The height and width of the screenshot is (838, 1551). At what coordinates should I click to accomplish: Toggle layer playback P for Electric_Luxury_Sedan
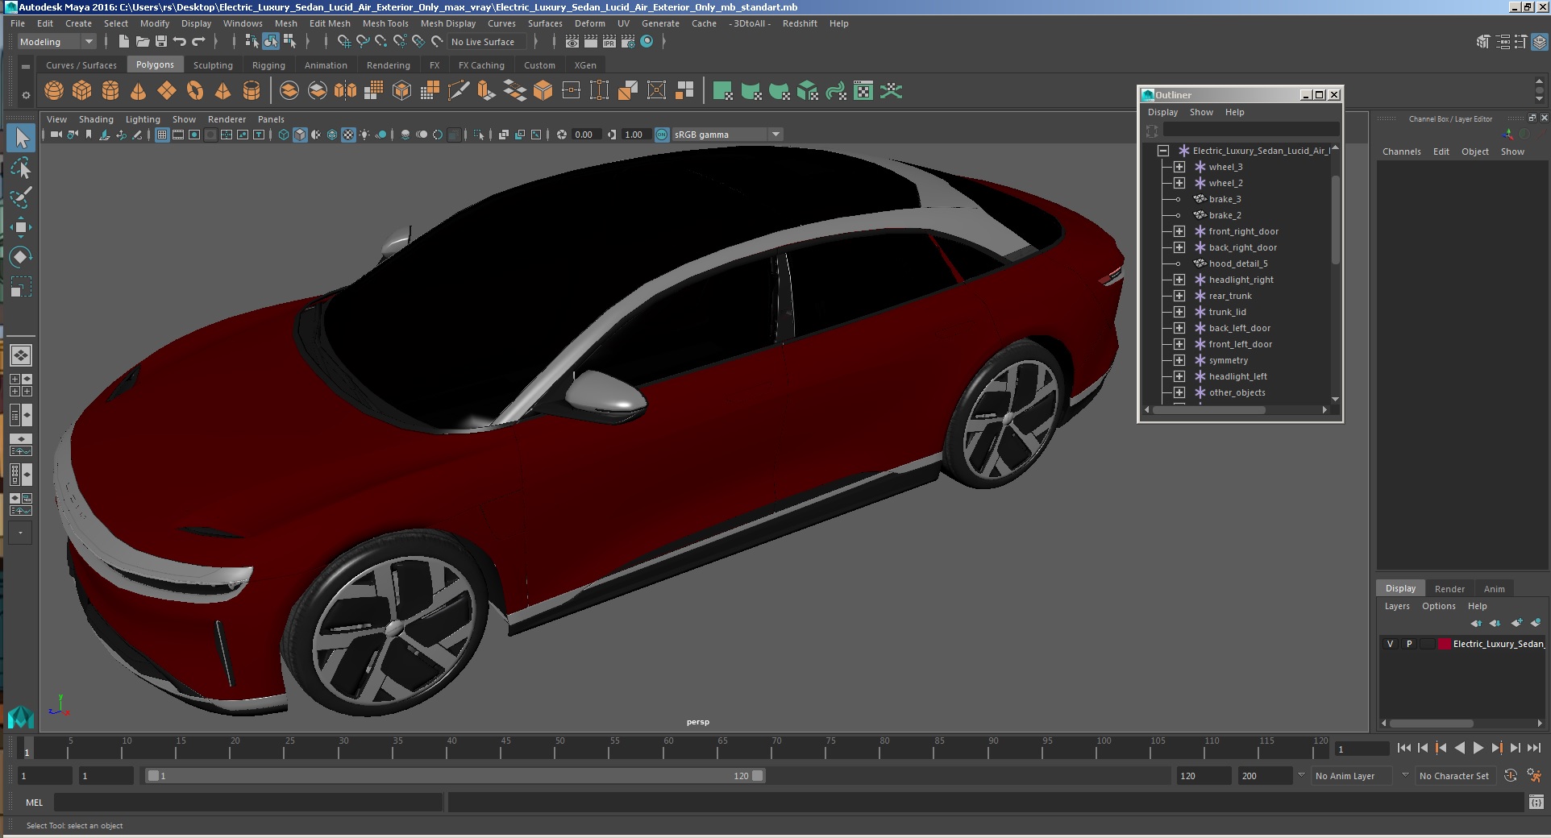(x=1409, y=644)
